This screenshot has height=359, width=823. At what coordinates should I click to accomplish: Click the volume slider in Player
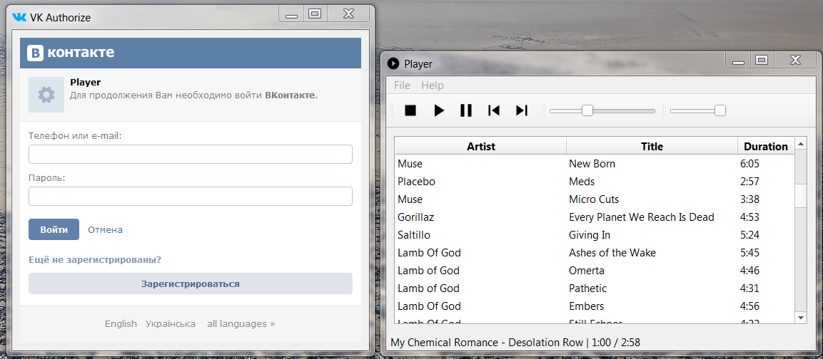tap(697, 110)
